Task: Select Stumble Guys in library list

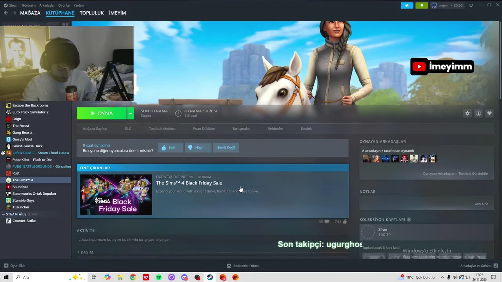Action: coord(24,201)
